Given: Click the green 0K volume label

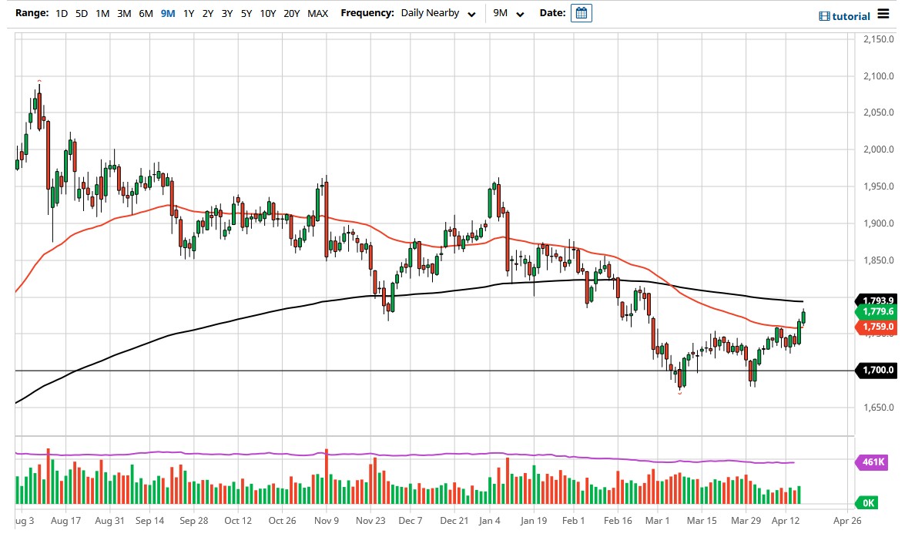Looking at the screenshot, I should (x=867, y=503).
